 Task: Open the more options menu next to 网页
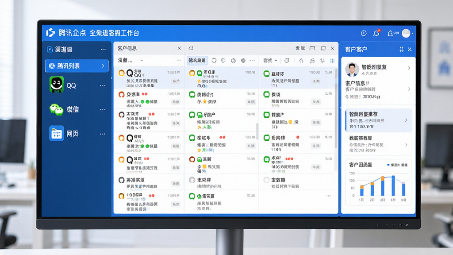(102, 134)
